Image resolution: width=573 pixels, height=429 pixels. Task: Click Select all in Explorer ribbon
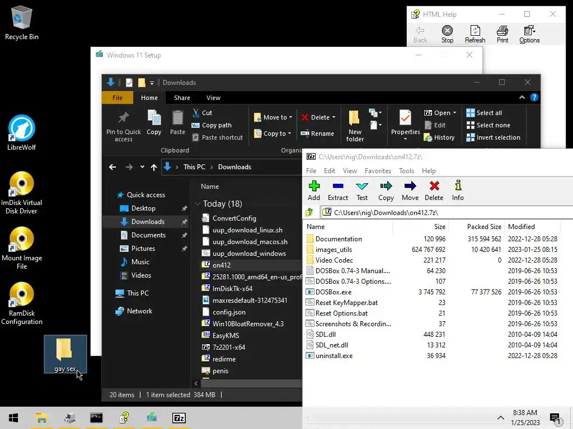click(x=484, y=113)
